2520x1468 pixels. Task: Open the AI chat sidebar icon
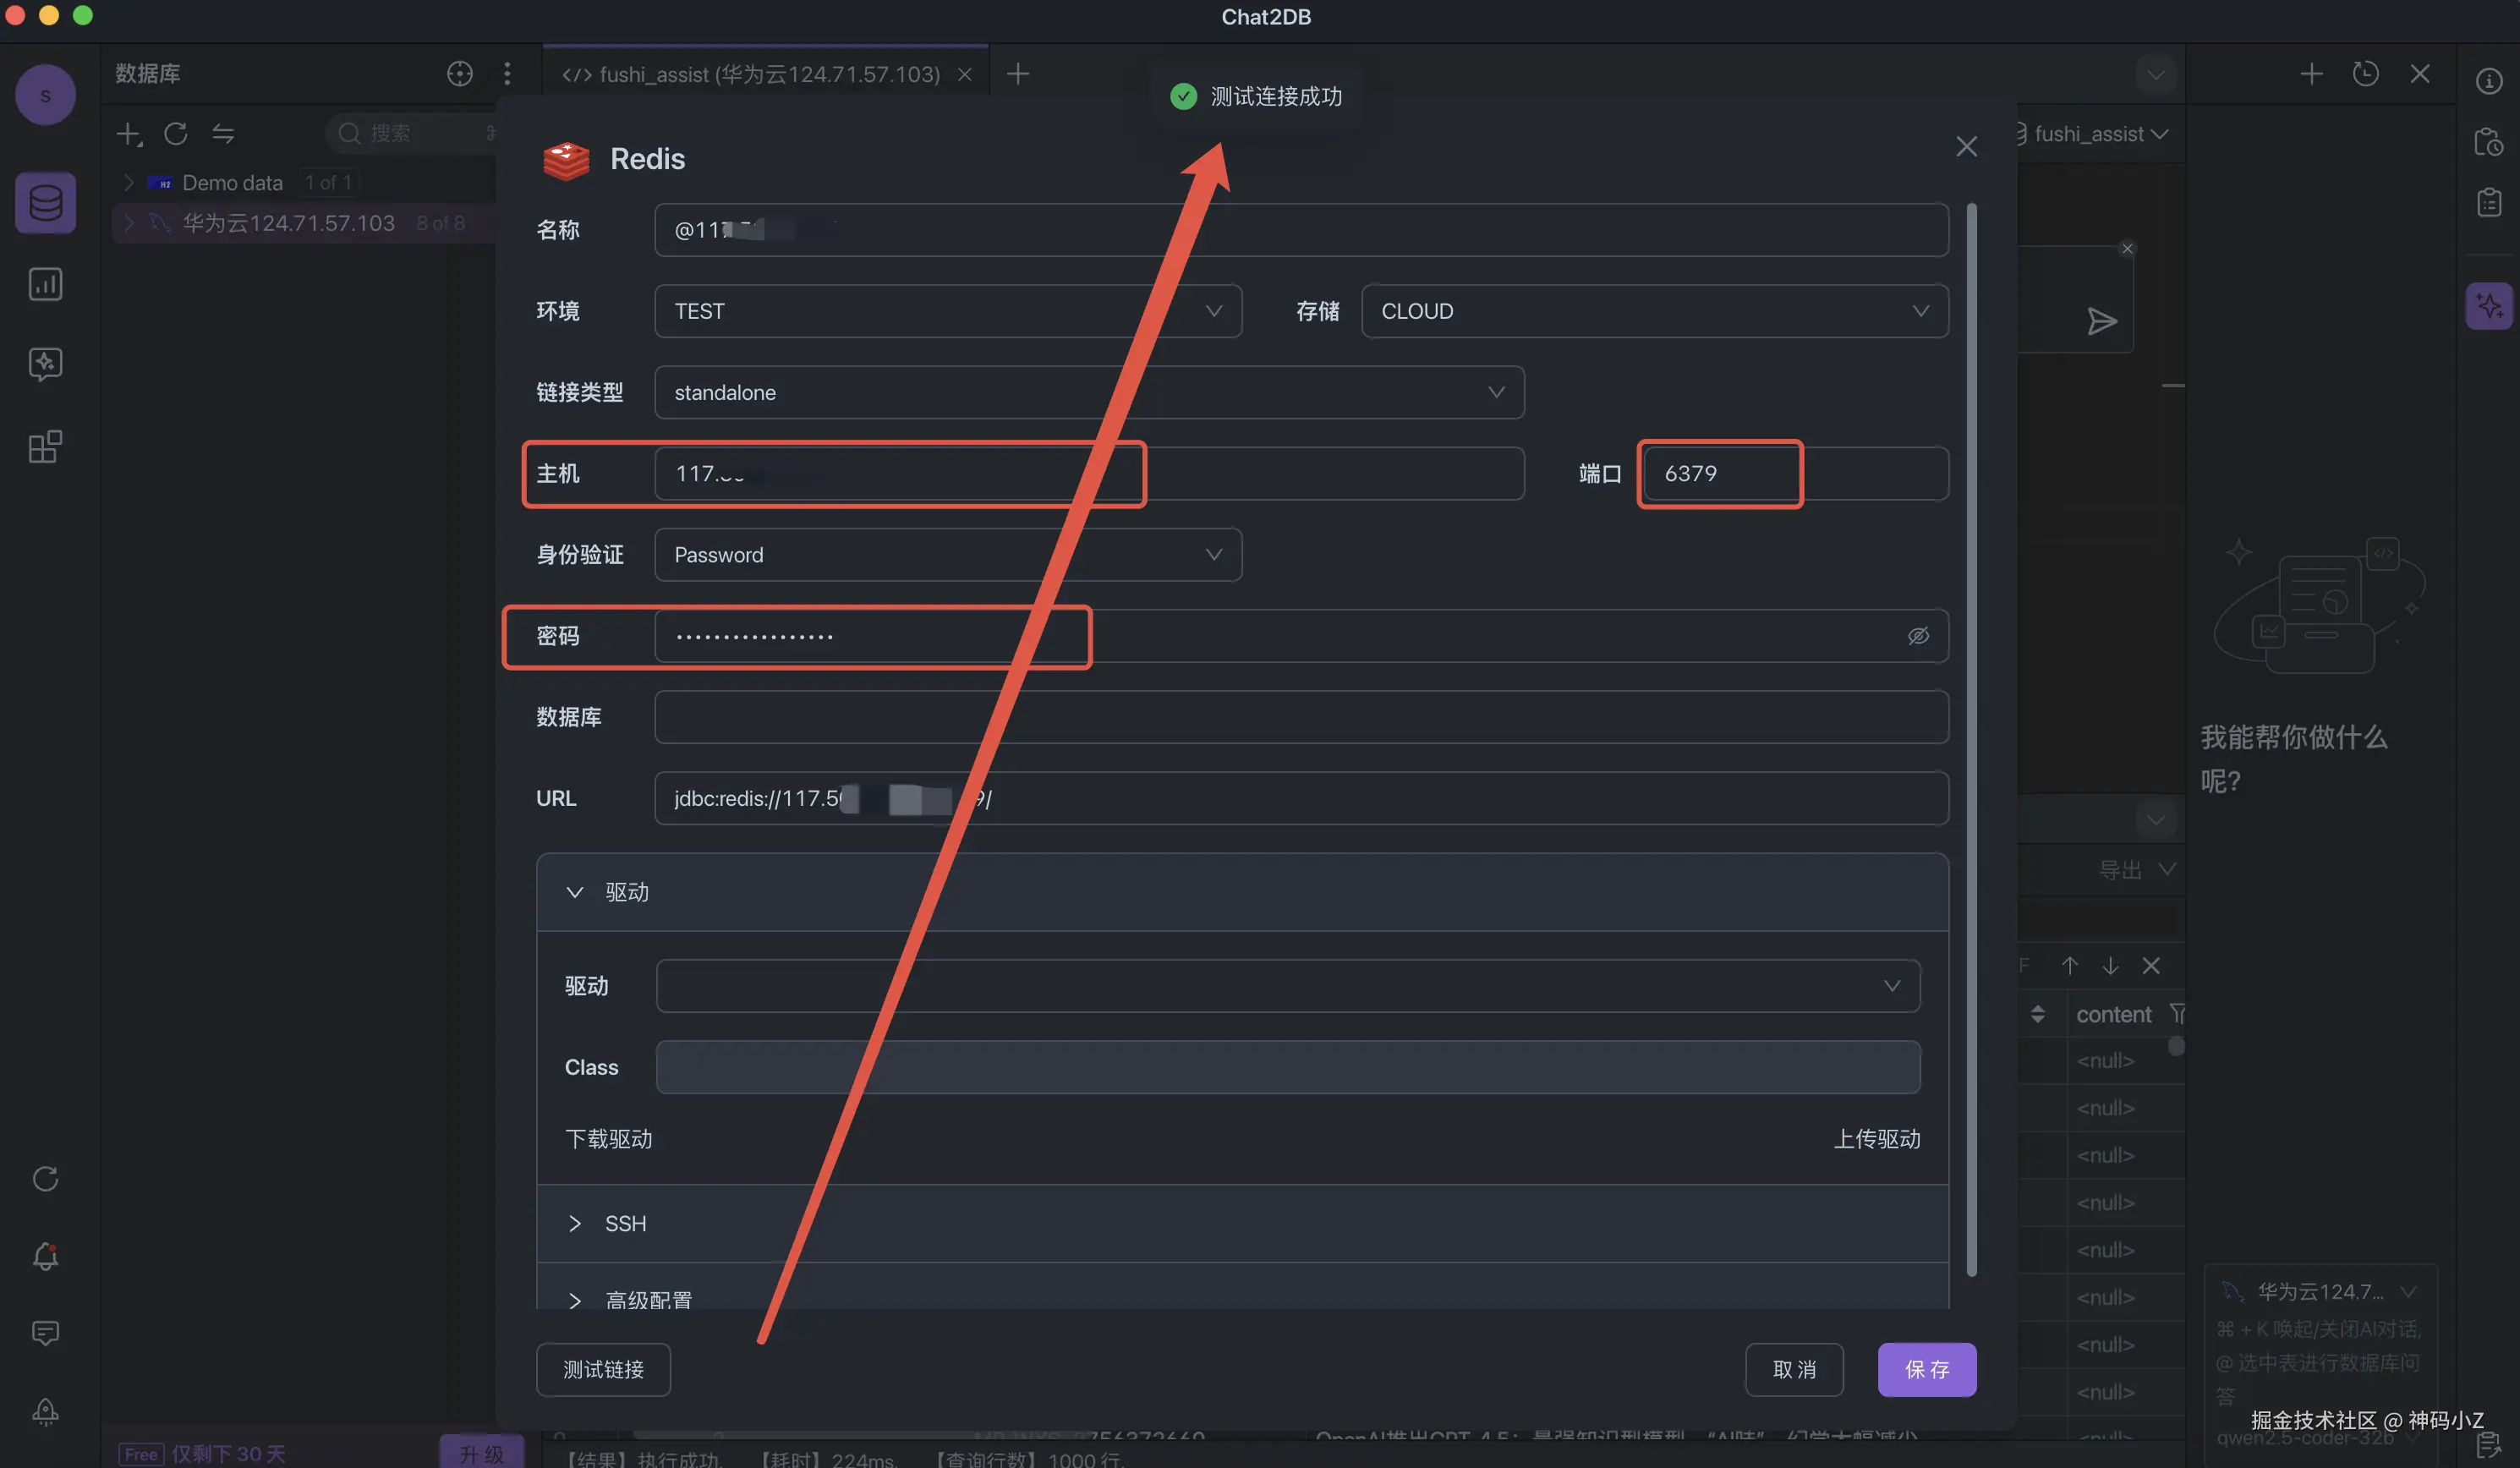(x=45, y=364)
